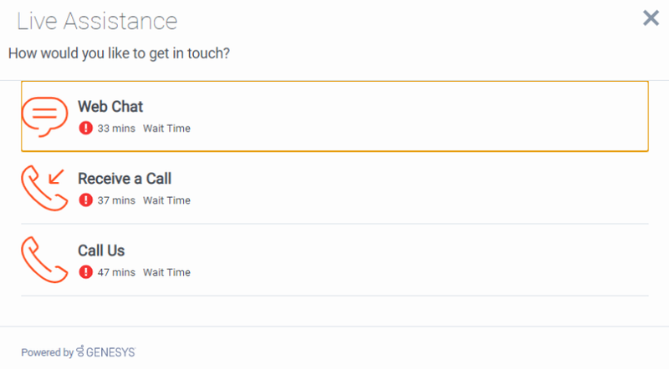Screen dimensions: 669x369
Task: Open the Powered by Genesys link
Action: 79,352
